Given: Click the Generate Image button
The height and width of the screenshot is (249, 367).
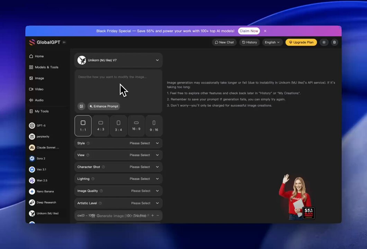Looking at the screenshot, I should [119, 216].
